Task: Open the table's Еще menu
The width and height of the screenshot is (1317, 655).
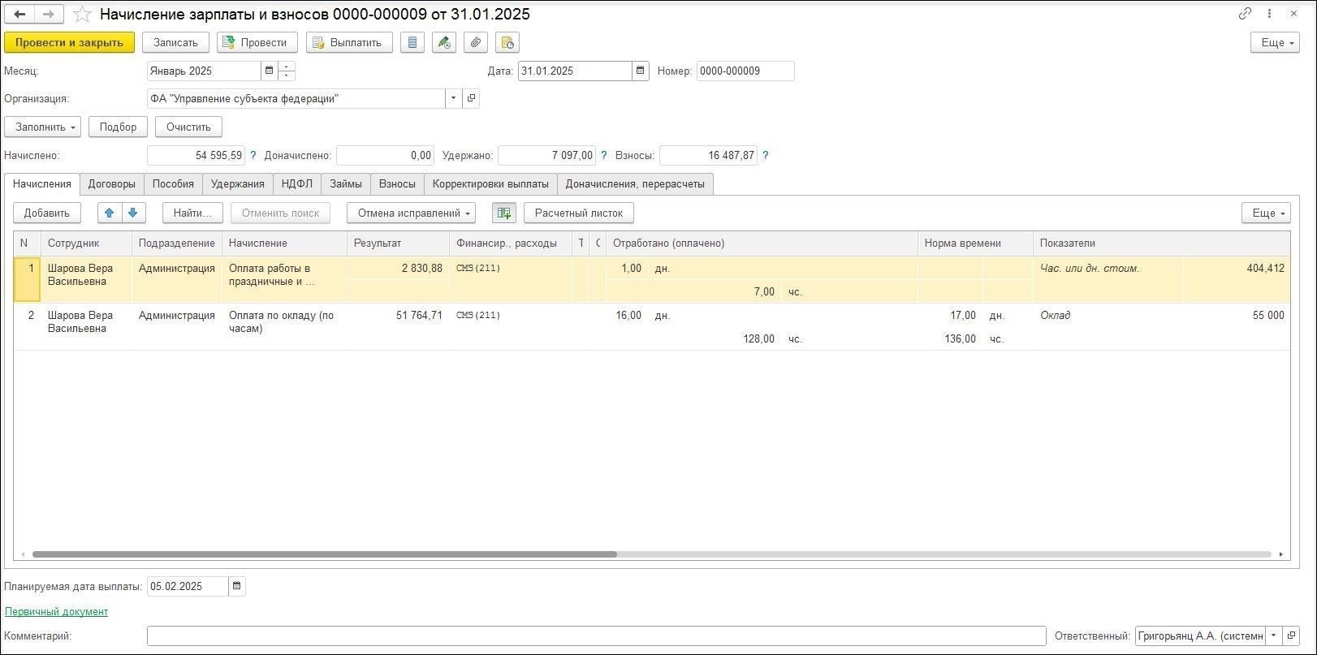Action: pyautogui.click(x=1266, y=213)
